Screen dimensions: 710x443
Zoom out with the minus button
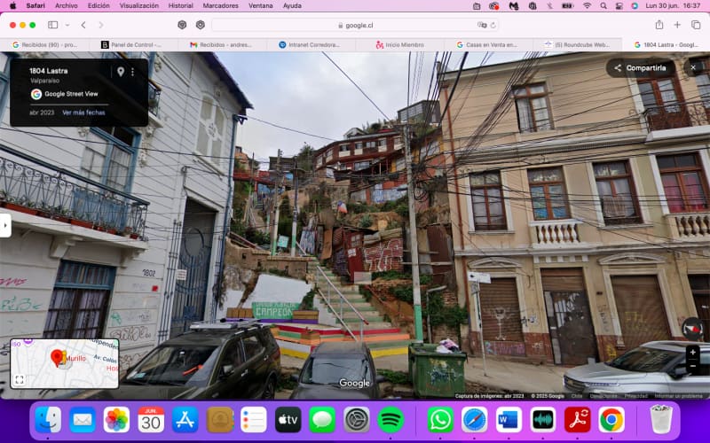(x=693, y=365)
